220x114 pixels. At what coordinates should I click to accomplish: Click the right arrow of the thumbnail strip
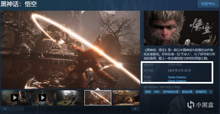(136, 109)
